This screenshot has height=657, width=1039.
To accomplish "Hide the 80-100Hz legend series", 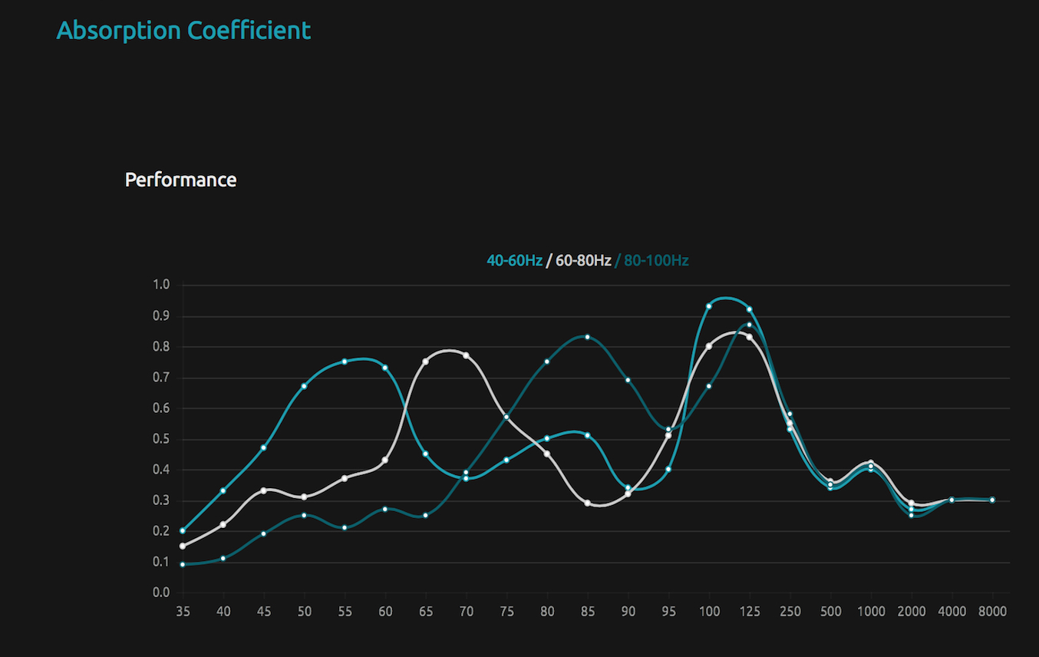I will click(656, 261).
